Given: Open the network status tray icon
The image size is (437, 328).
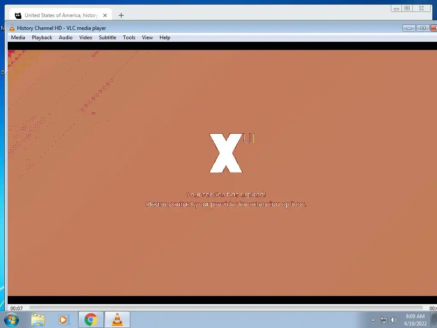Looking at the screenshot, I should tap(384, 320).
